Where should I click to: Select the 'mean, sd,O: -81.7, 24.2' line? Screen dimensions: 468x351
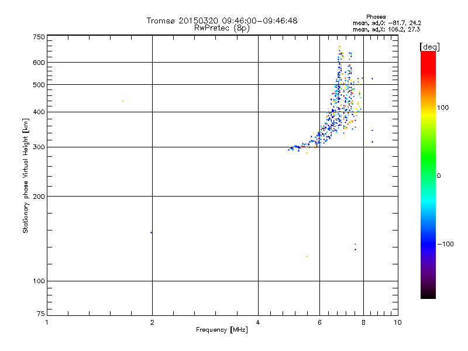click(387, 23)
